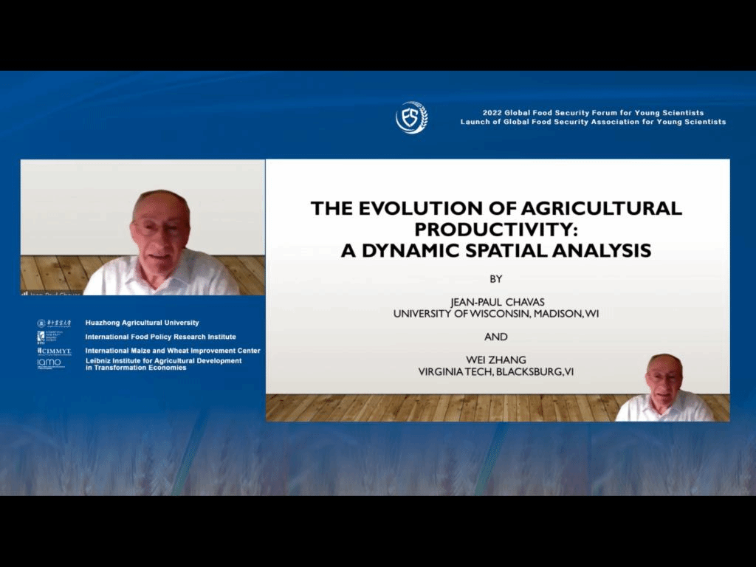Click the CIMMYT logo
This screenshot has width=756, height=567.
54,351
